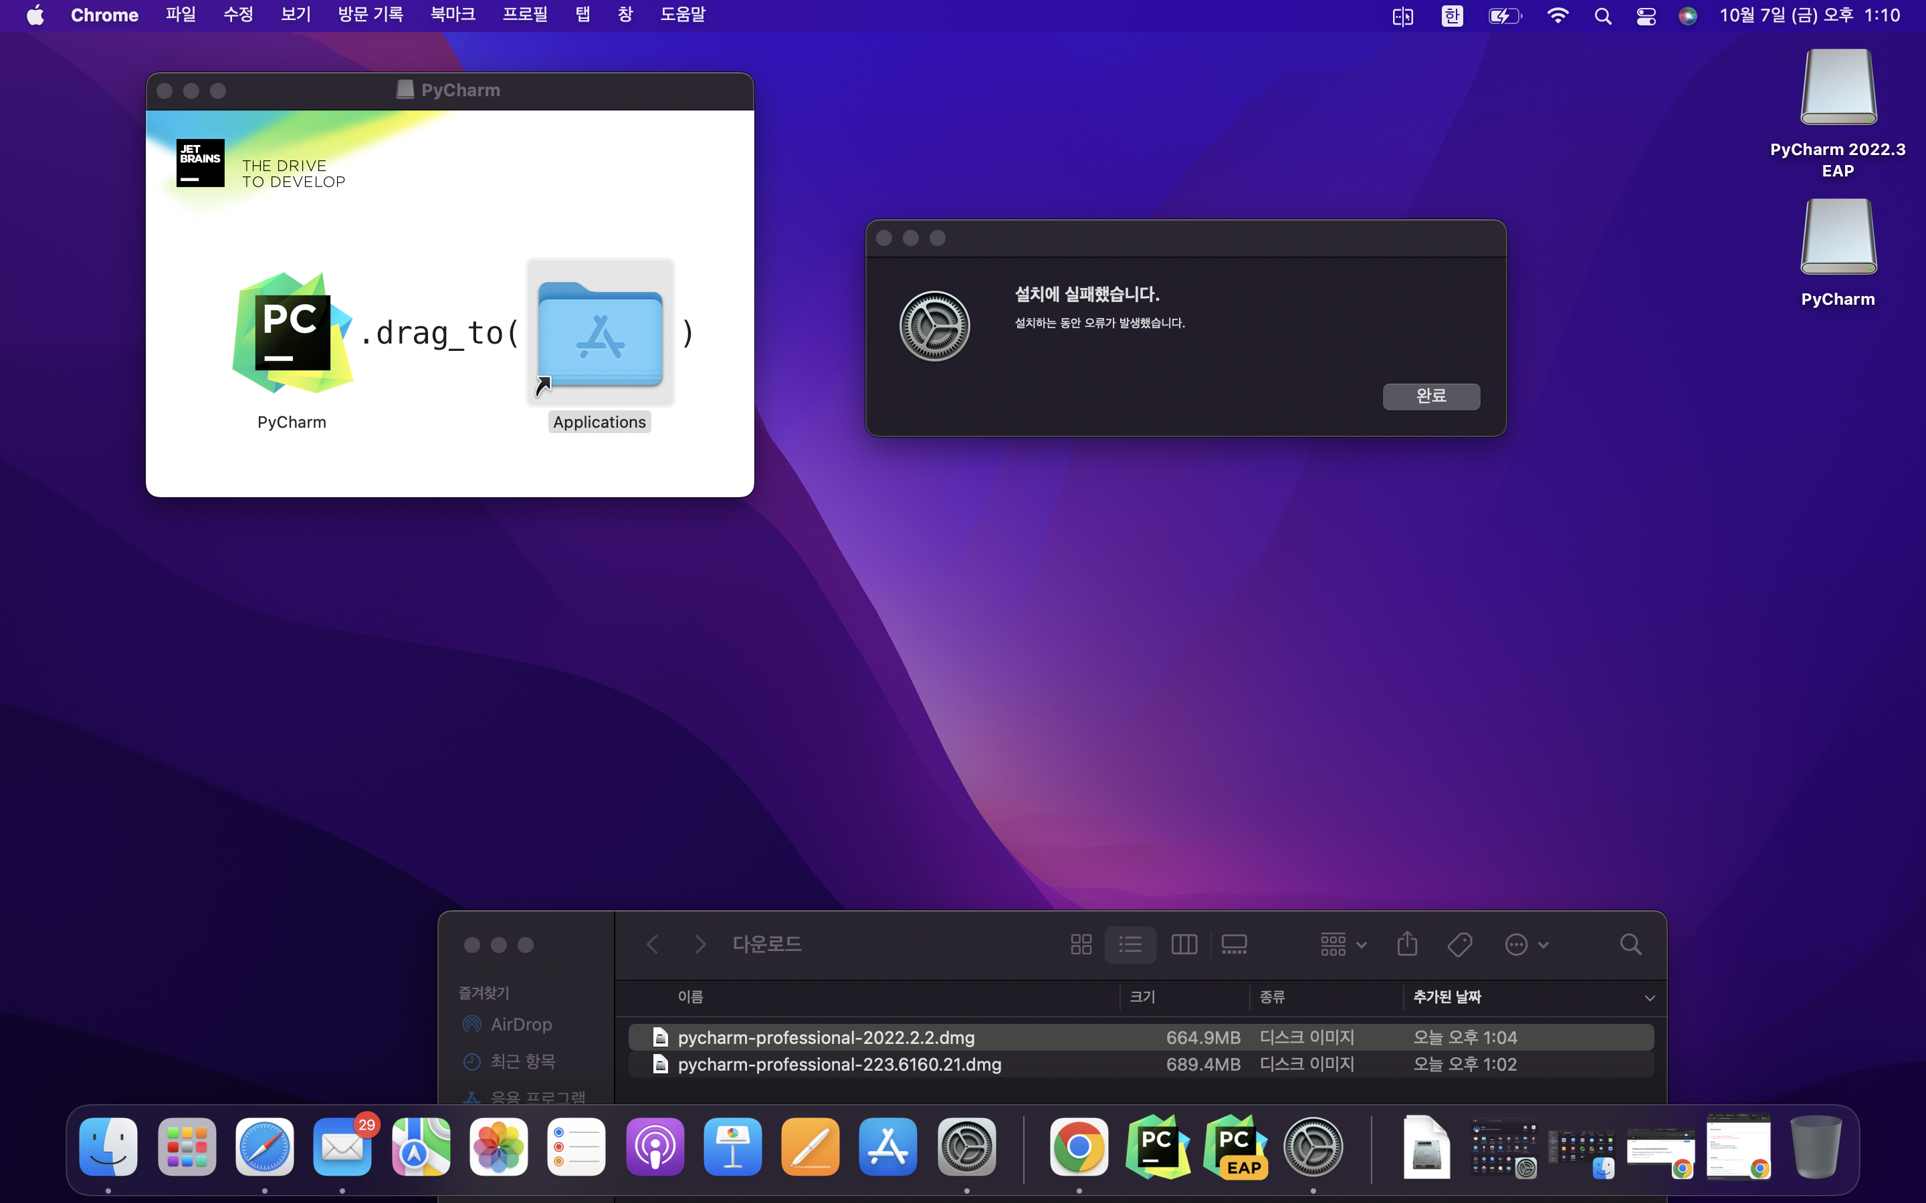Open Control Center from menu bar

click(1646, 16)
